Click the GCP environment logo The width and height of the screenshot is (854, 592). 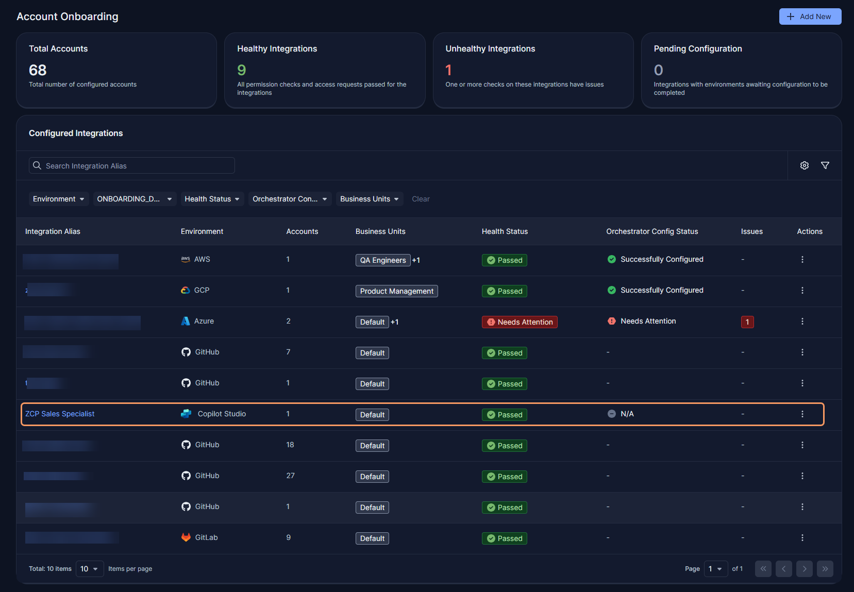186,290
